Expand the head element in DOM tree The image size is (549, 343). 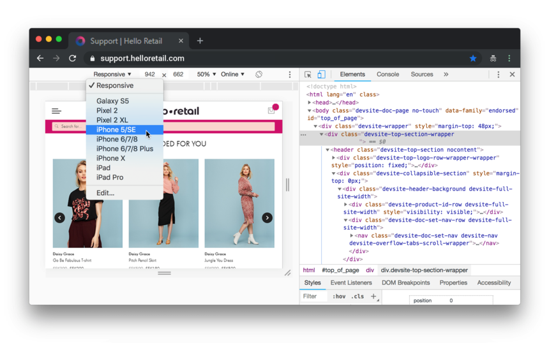click(x=310, y=102)
